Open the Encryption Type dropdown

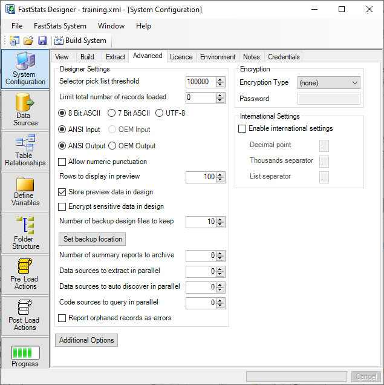pos(329,83)
